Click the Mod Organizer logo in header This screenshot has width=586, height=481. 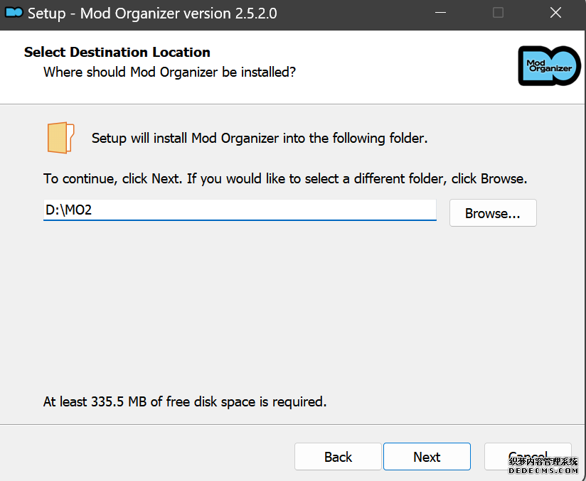tap(549, 66)
